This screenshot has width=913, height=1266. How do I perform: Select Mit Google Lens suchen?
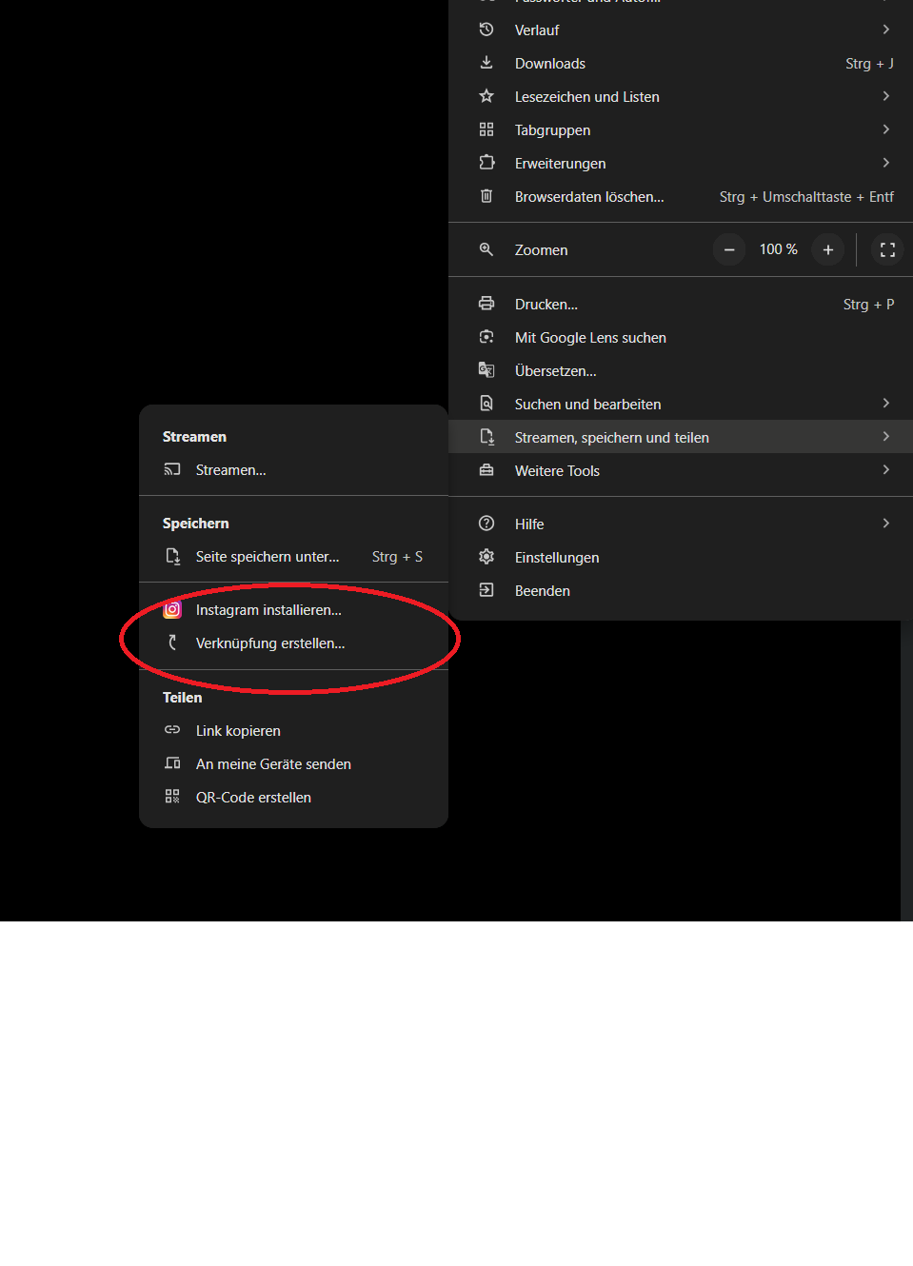[681, 337]
